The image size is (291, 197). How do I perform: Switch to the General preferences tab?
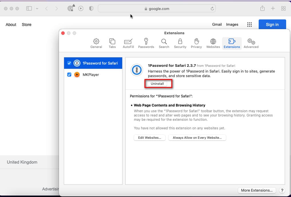96,43
